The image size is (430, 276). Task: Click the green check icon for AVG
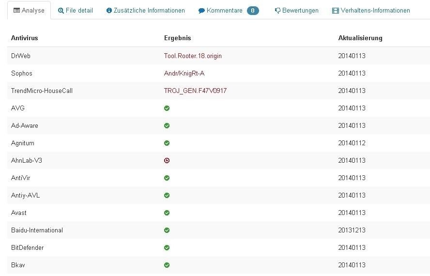pos(167,108)
